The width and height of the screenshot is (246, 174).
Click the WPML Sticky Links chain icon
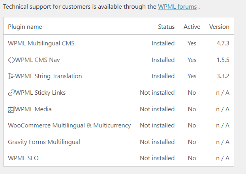click(x=11, y=93)
